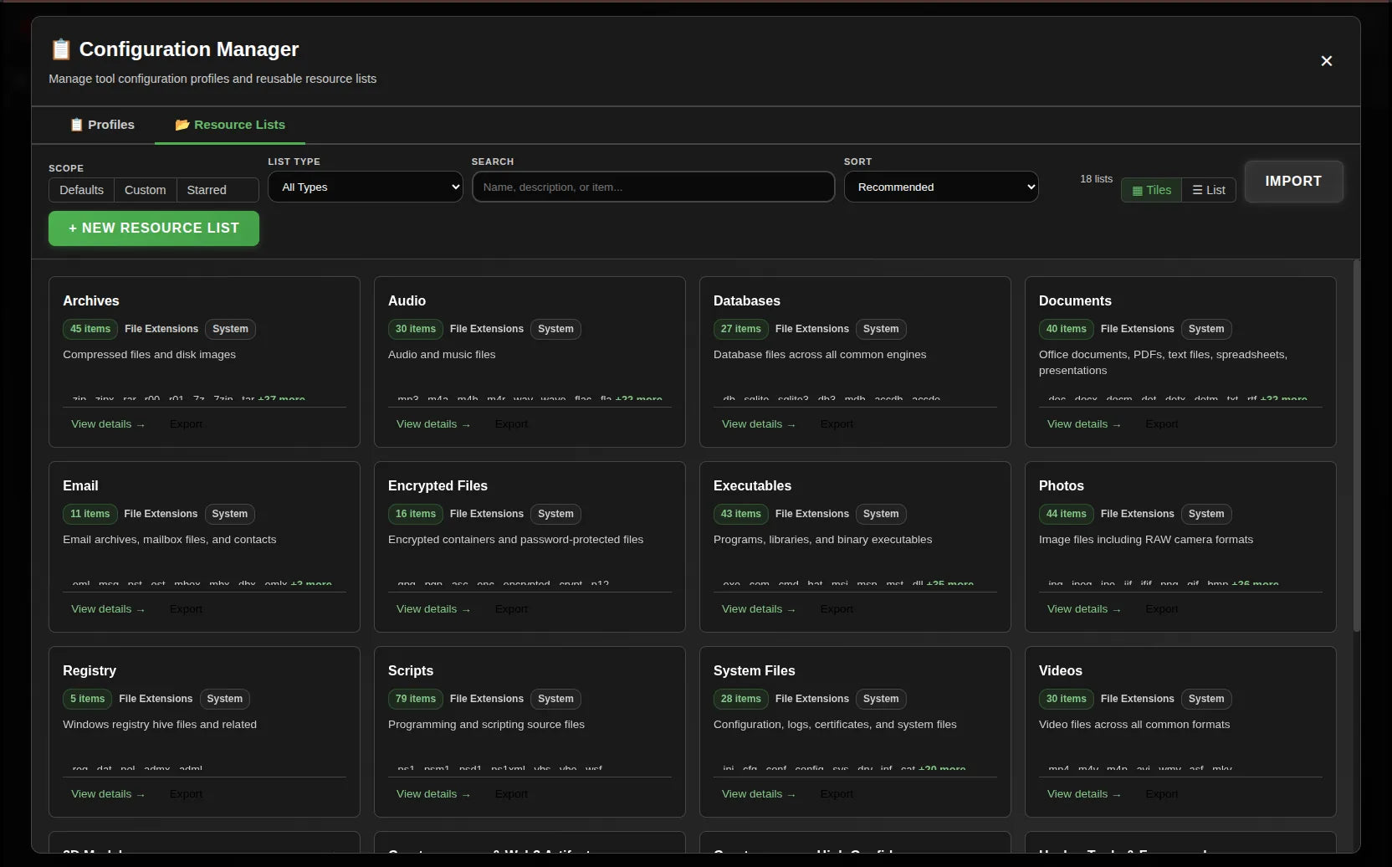Filter scope to Custom
Screen dimensions: 1392x867
pyautogui.click(x=145, y=190)
